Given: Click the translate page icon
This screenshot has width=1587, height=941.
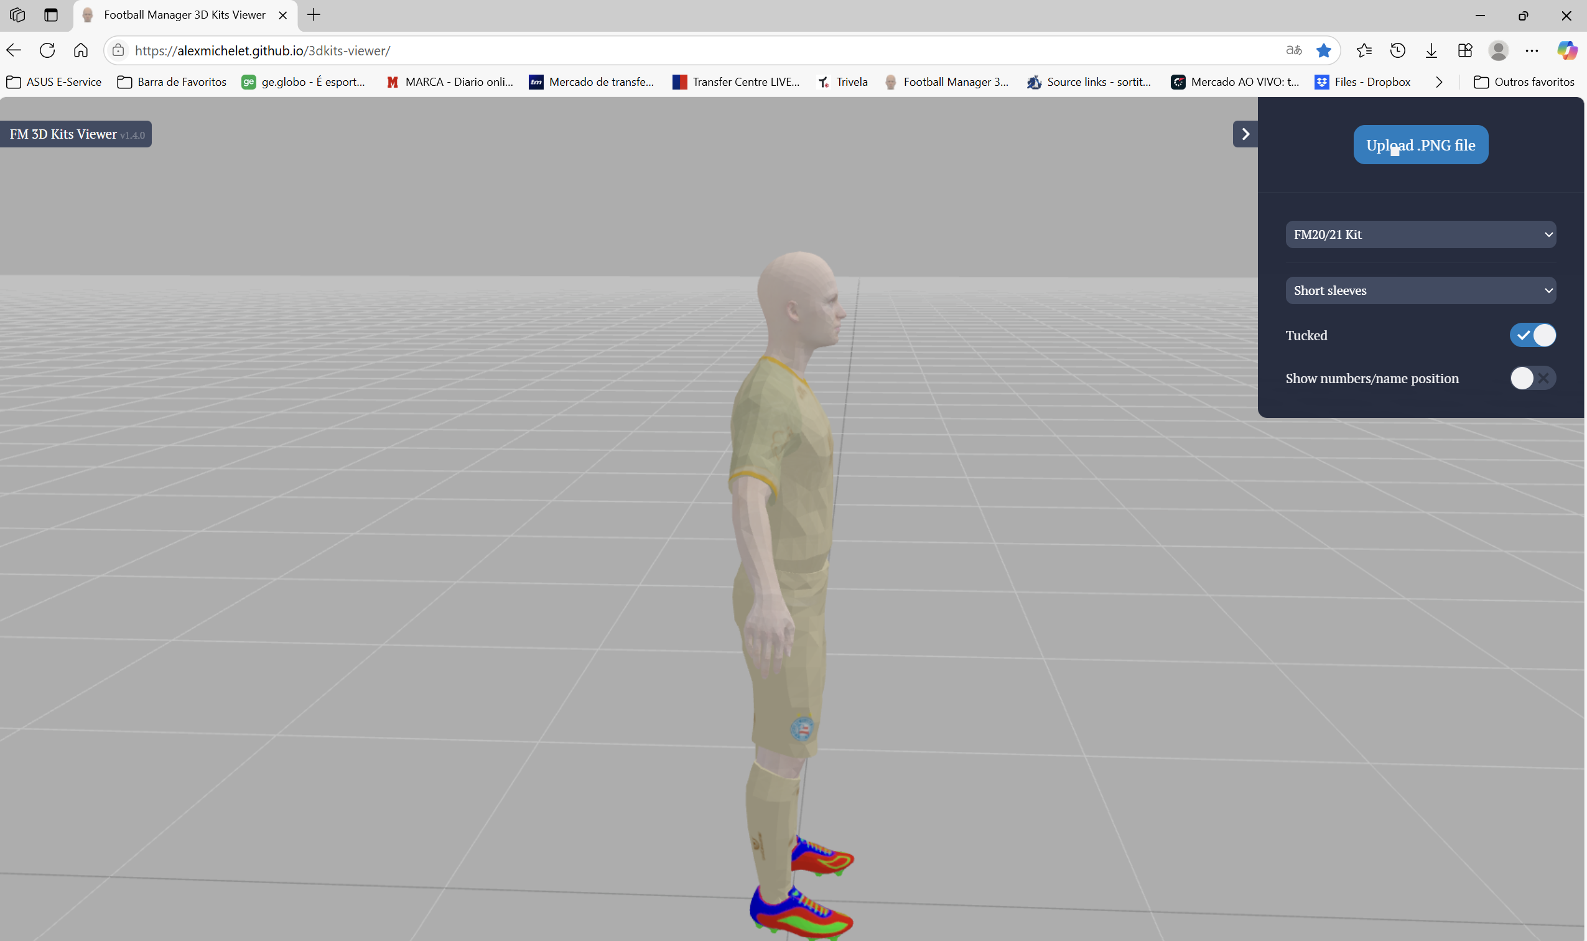Looking at the screenshot, I should click(x=1293, y=51).
